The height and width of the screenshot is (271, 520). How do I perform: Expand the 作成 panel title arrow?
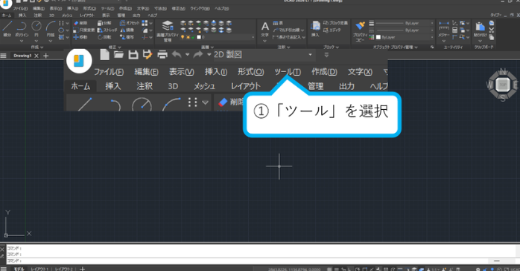(x=42, y=48)
